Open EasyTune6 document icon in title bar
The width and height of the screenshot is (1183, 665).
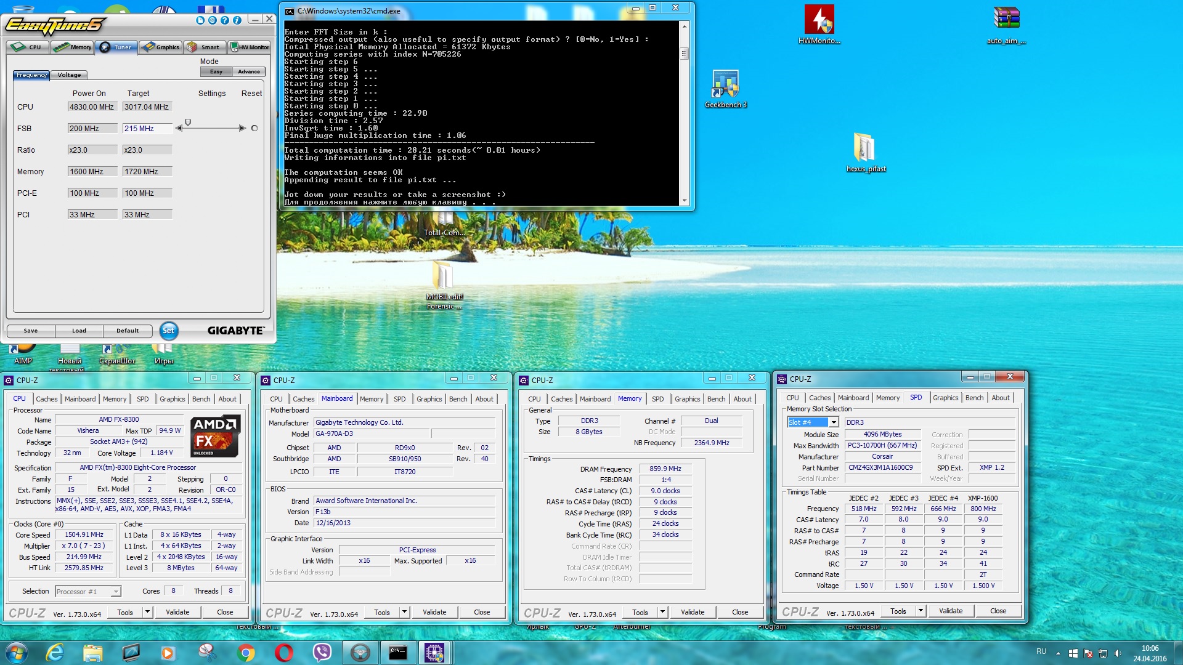200,20
